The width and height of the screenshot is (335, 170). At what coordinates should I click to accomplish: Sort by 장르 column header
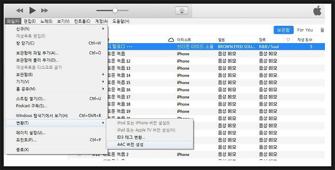[262, 39]
